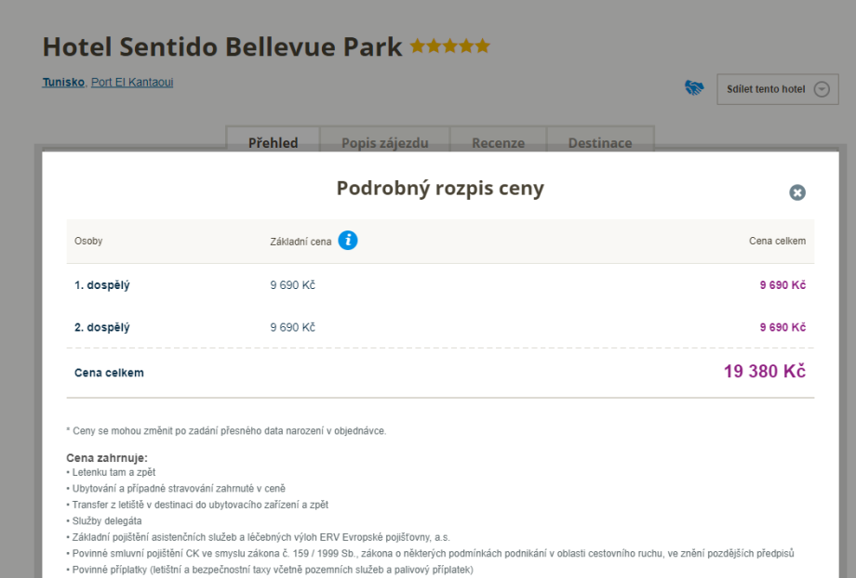Click the 19 380 Kč total price
This screenshot has height=578, width=856.
click(x=764, y=372)
